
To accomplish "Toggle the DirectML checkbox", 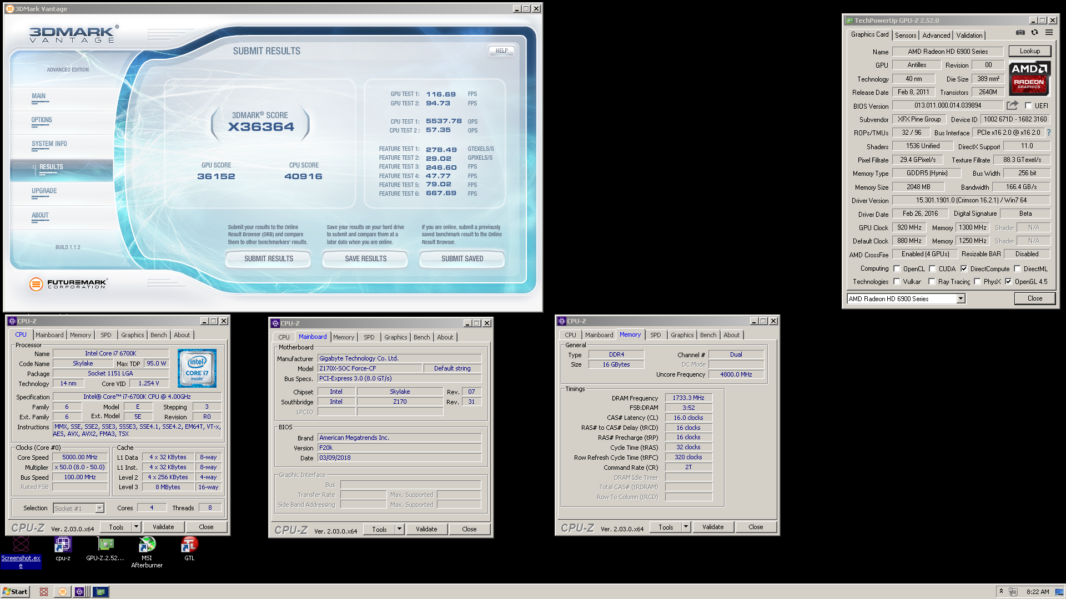I will pyautogui.click(x=1018, y=269).
